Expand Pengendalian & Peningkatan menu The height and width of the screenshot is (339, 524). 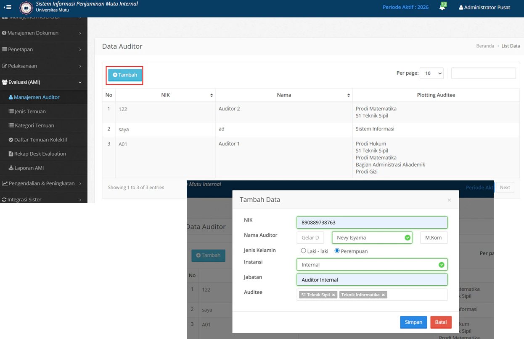[43, 183]
